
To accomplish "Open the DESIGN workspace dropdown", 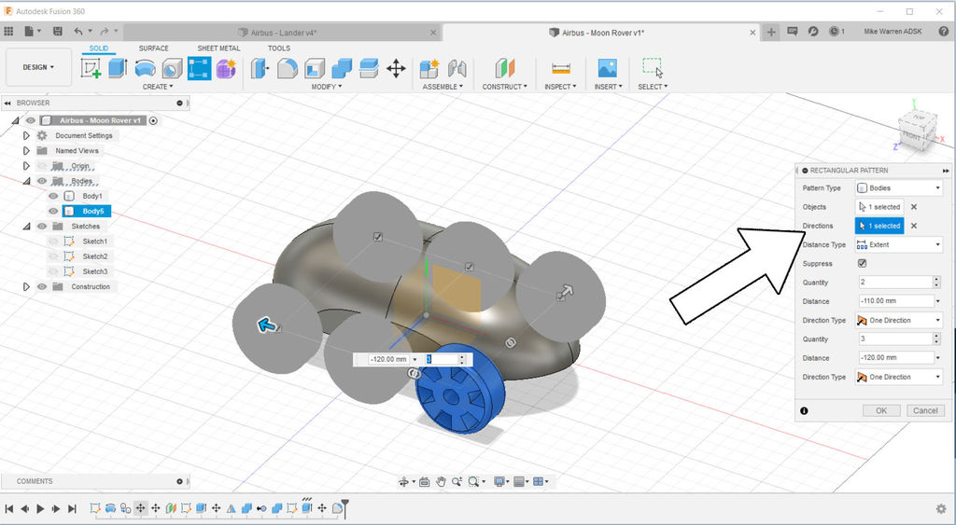I will point(38,67).
